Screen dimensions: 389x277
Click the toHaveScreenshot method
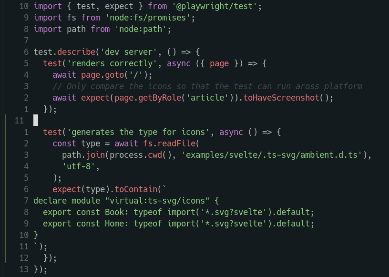pos(281,98)
